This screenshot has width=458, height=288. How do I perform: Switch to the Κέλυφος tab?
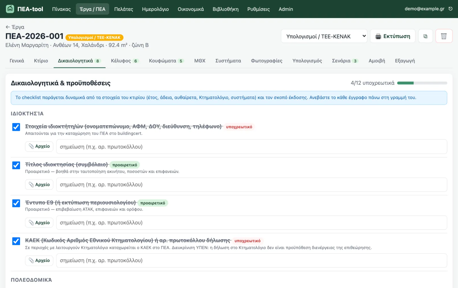point(125,61)
